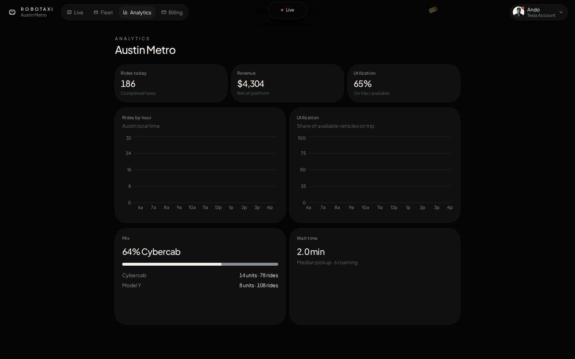Screen dimensions: 575x359
Task: Click the 100 label on Utilization chart axis
Action: [302, 138]
